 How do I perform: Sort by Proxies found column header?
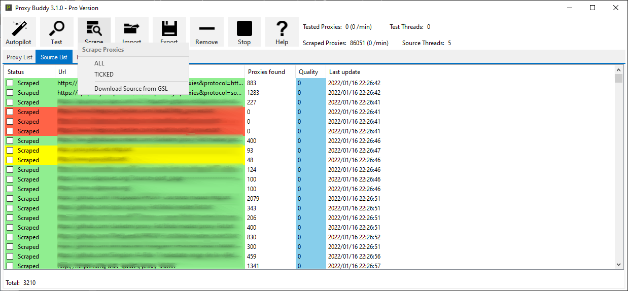tap(267, 72)
